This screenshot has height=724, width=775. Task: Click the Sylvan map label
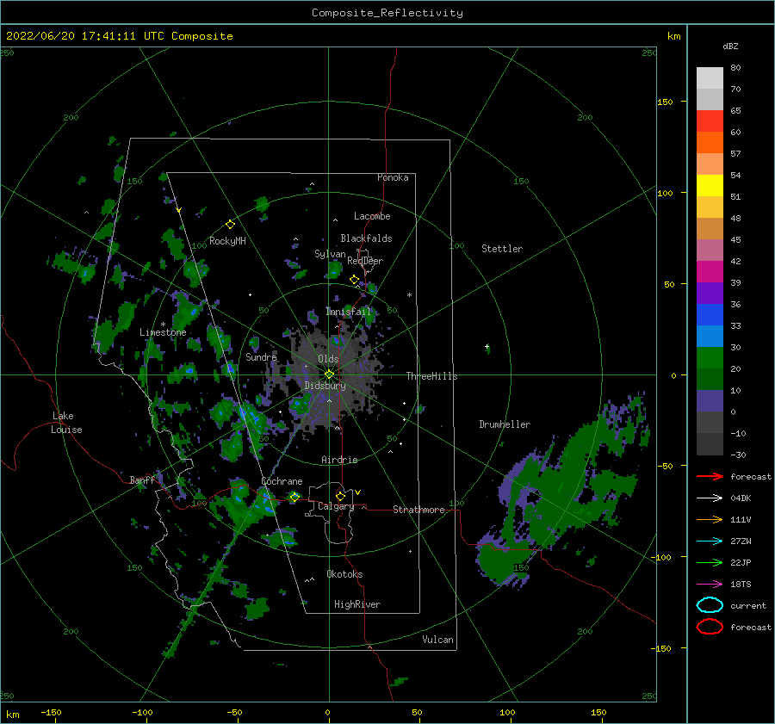tap(330, 254)
